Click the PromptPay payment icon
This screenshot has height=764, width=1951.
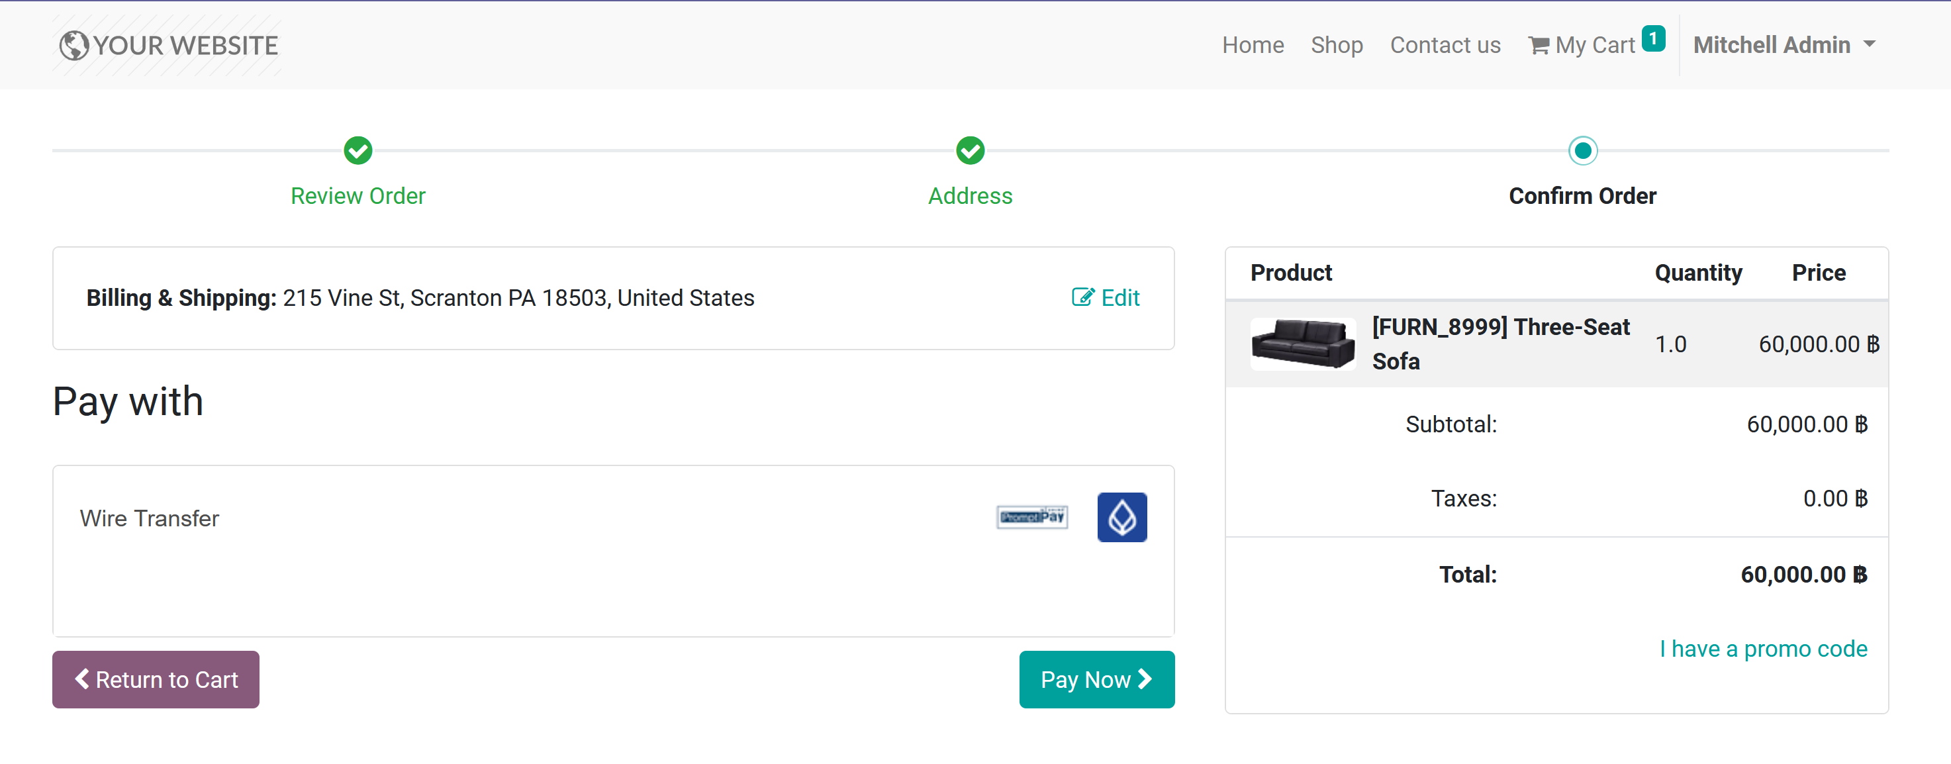point(1031,517)
